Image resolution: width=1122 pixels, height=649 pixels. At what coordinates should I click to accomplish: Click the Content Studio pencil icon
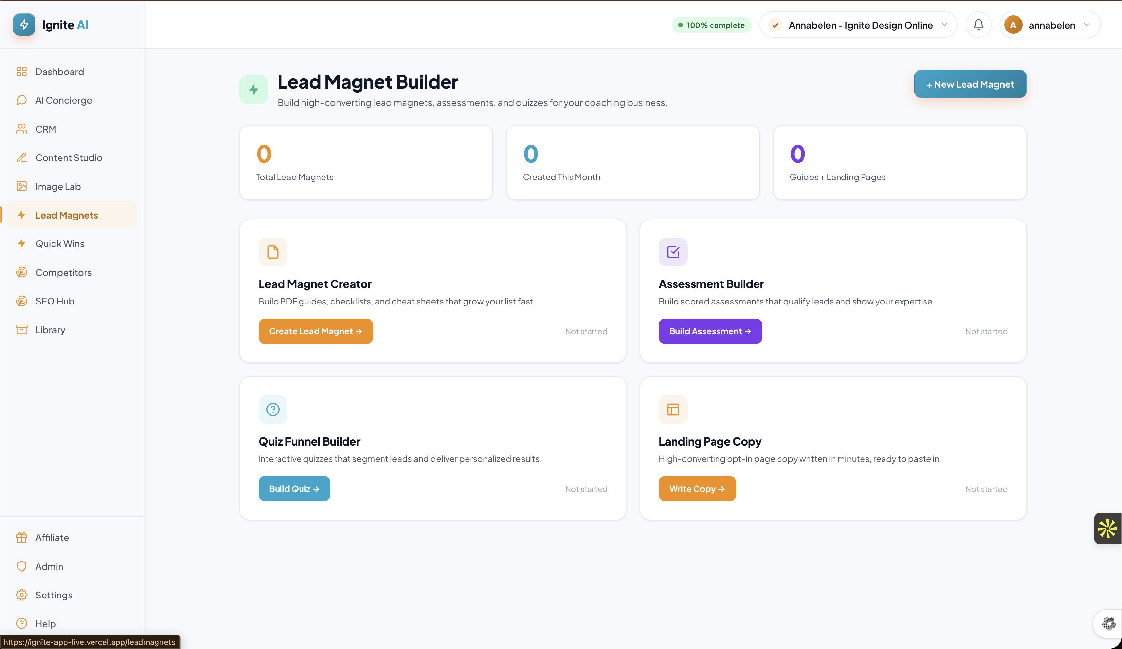pos(21,158)
